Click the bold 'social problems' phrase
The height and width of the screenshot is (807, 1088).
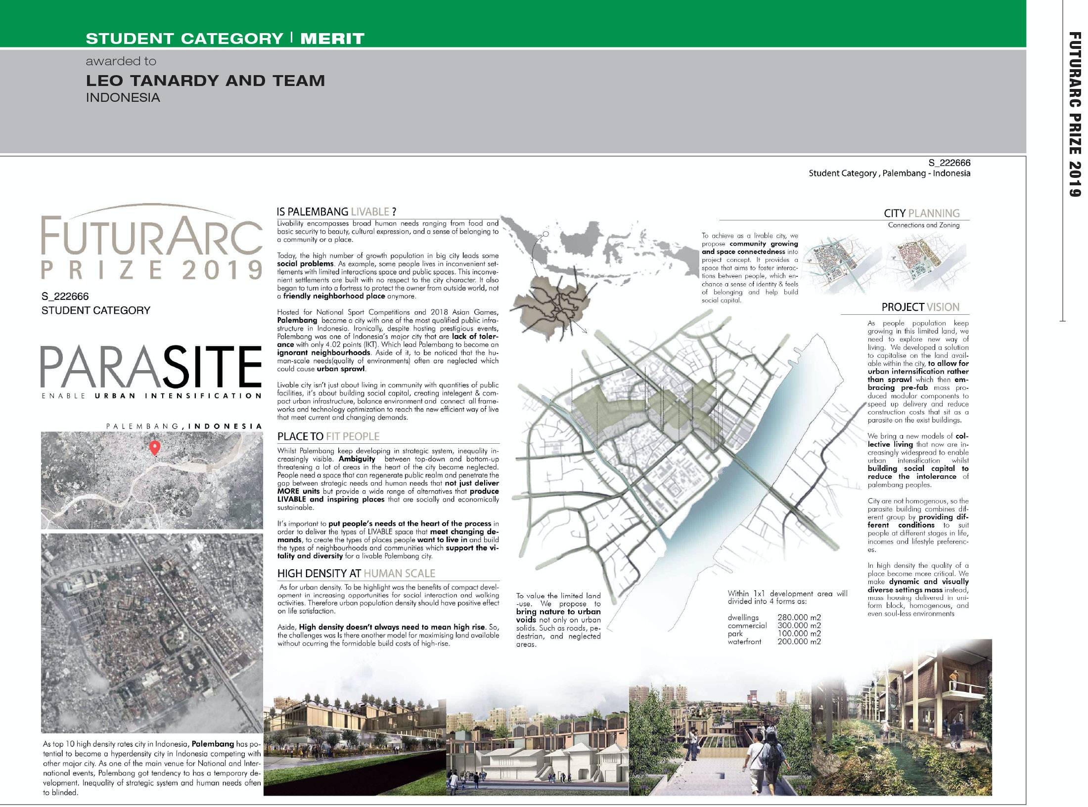pyautogui.click(x=305, y=264)
